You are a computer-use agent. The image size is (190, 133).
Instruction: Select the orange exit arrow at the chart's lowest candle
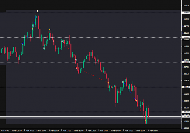pyautogui.click(x=146, y=120)
